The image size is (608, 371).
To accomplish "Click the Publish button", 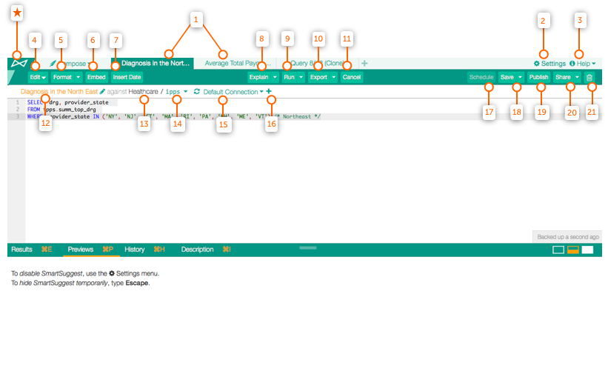I will [x=538, y=77].
